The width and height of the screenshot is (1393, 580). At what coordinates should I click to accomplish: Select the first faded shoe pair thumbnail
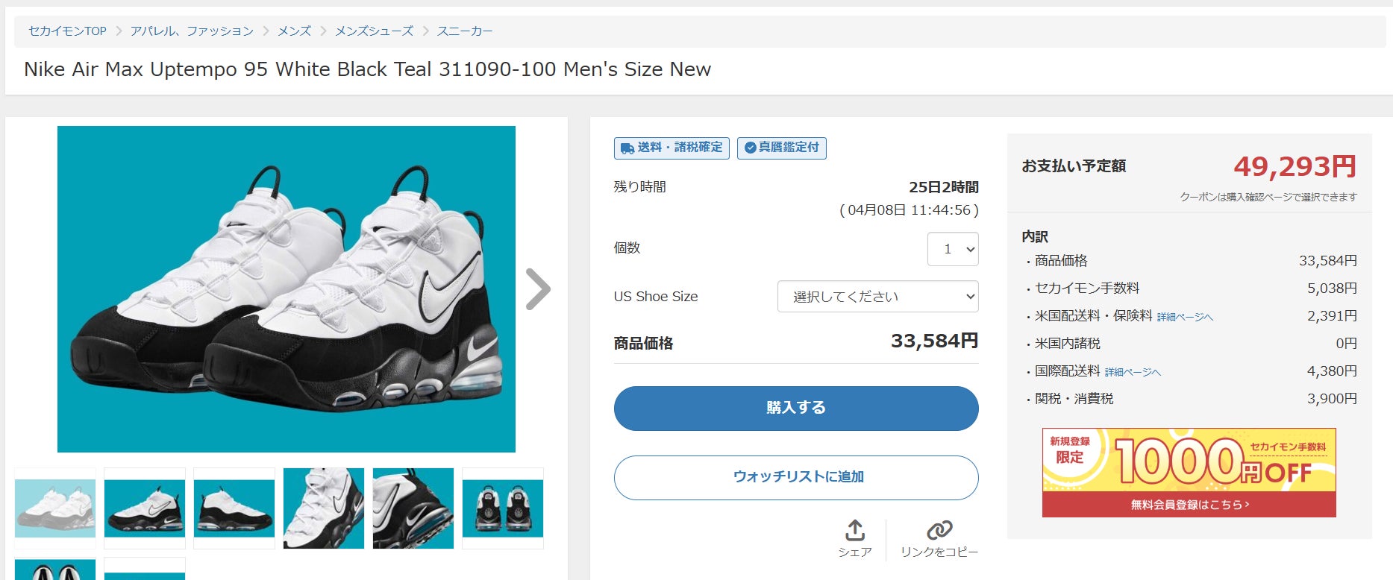tap(55, 508)
